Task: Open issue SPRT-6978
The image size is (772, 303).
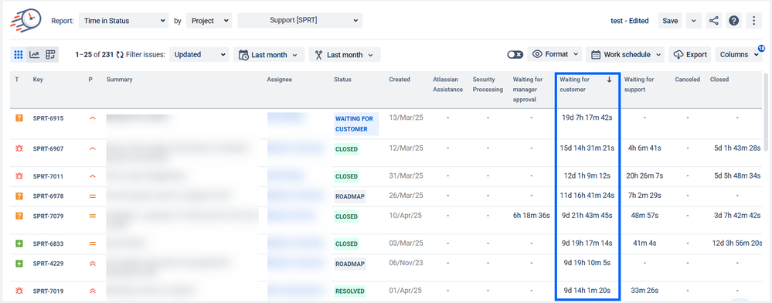Action: (x=48, y=196)
